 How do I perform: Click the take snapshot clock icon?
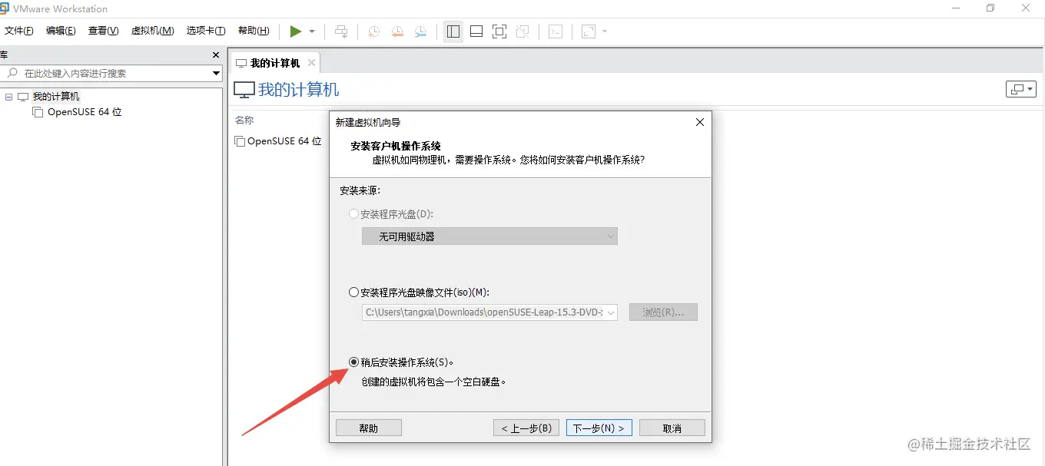click(x=373, y=31)
